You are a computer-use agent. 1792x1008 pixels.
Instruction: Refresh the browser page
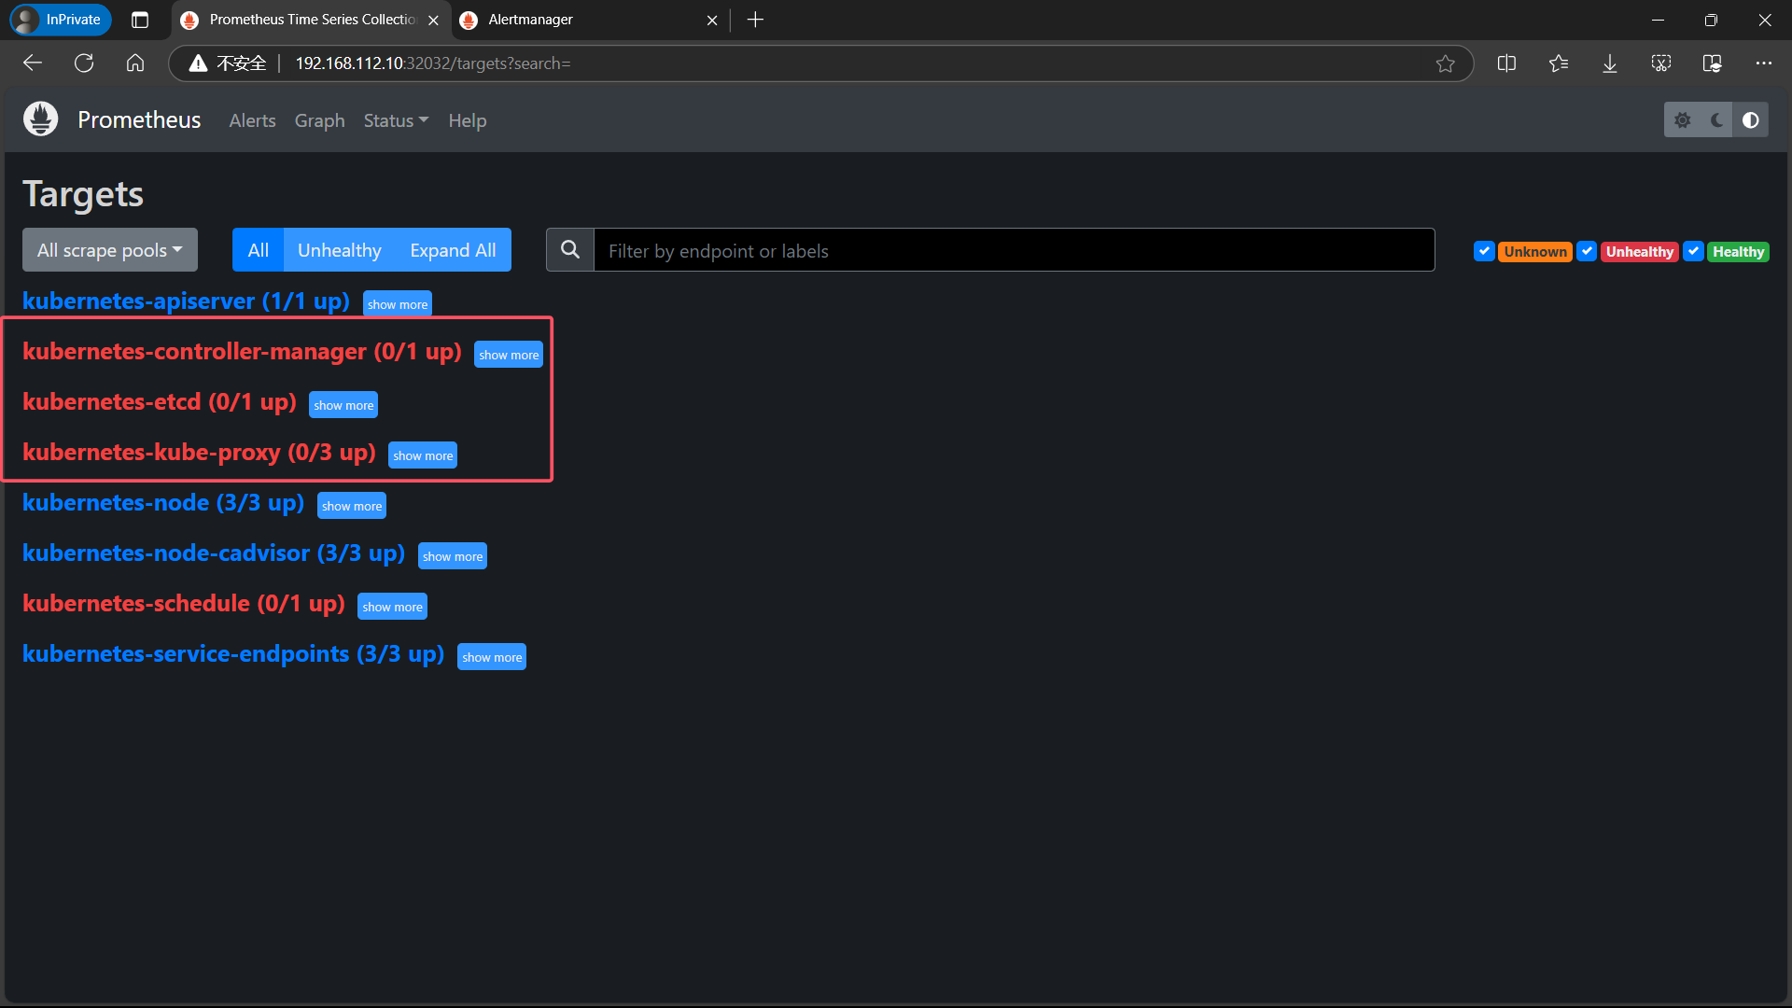click(84, 63)
